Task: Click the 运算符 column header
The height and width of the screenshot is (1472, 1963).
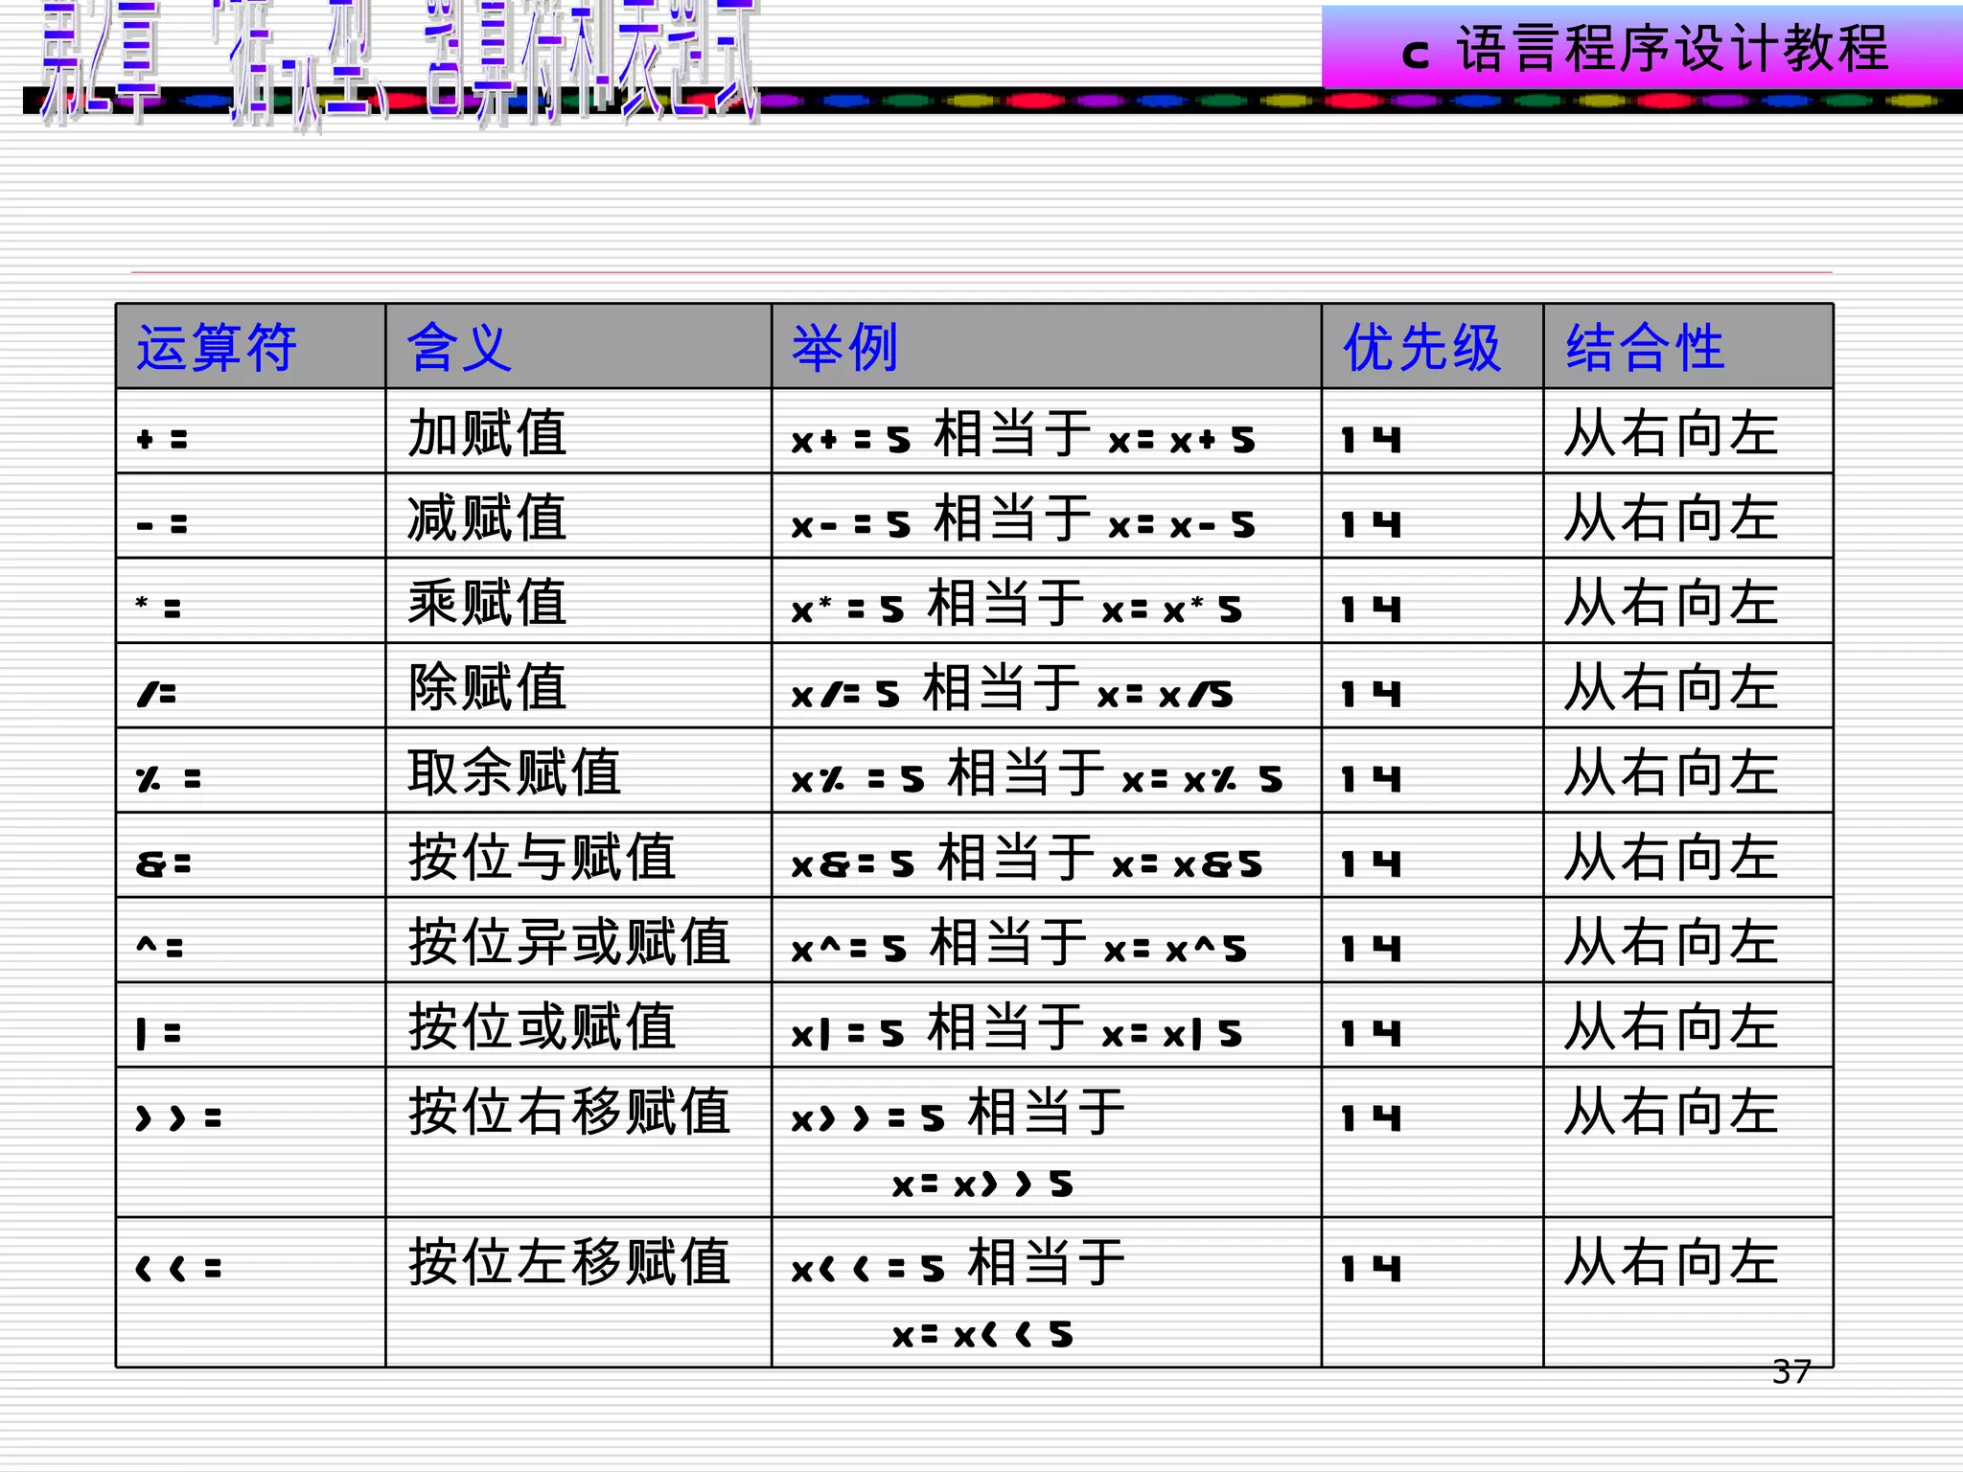Action: click(251, 347)
